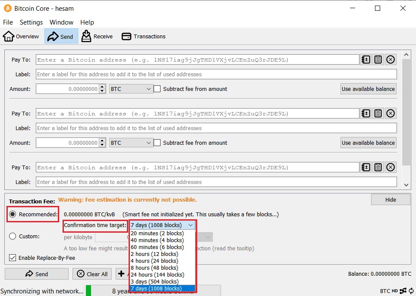Image resolution: width=416 pixels, height=296 pixels.
Task: Switch to the Receive tab
Action: pos(97,36)
